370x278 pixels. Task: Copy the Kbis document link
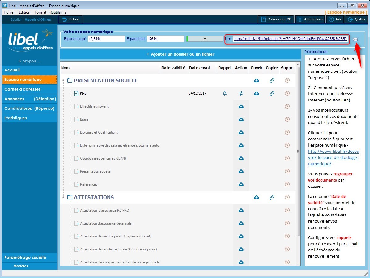272,93
